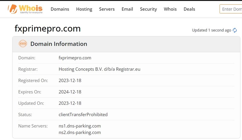The width and height of the screenshot is (242, 140).
Task: Open the Hosting menu
Action: pos(84,9)
